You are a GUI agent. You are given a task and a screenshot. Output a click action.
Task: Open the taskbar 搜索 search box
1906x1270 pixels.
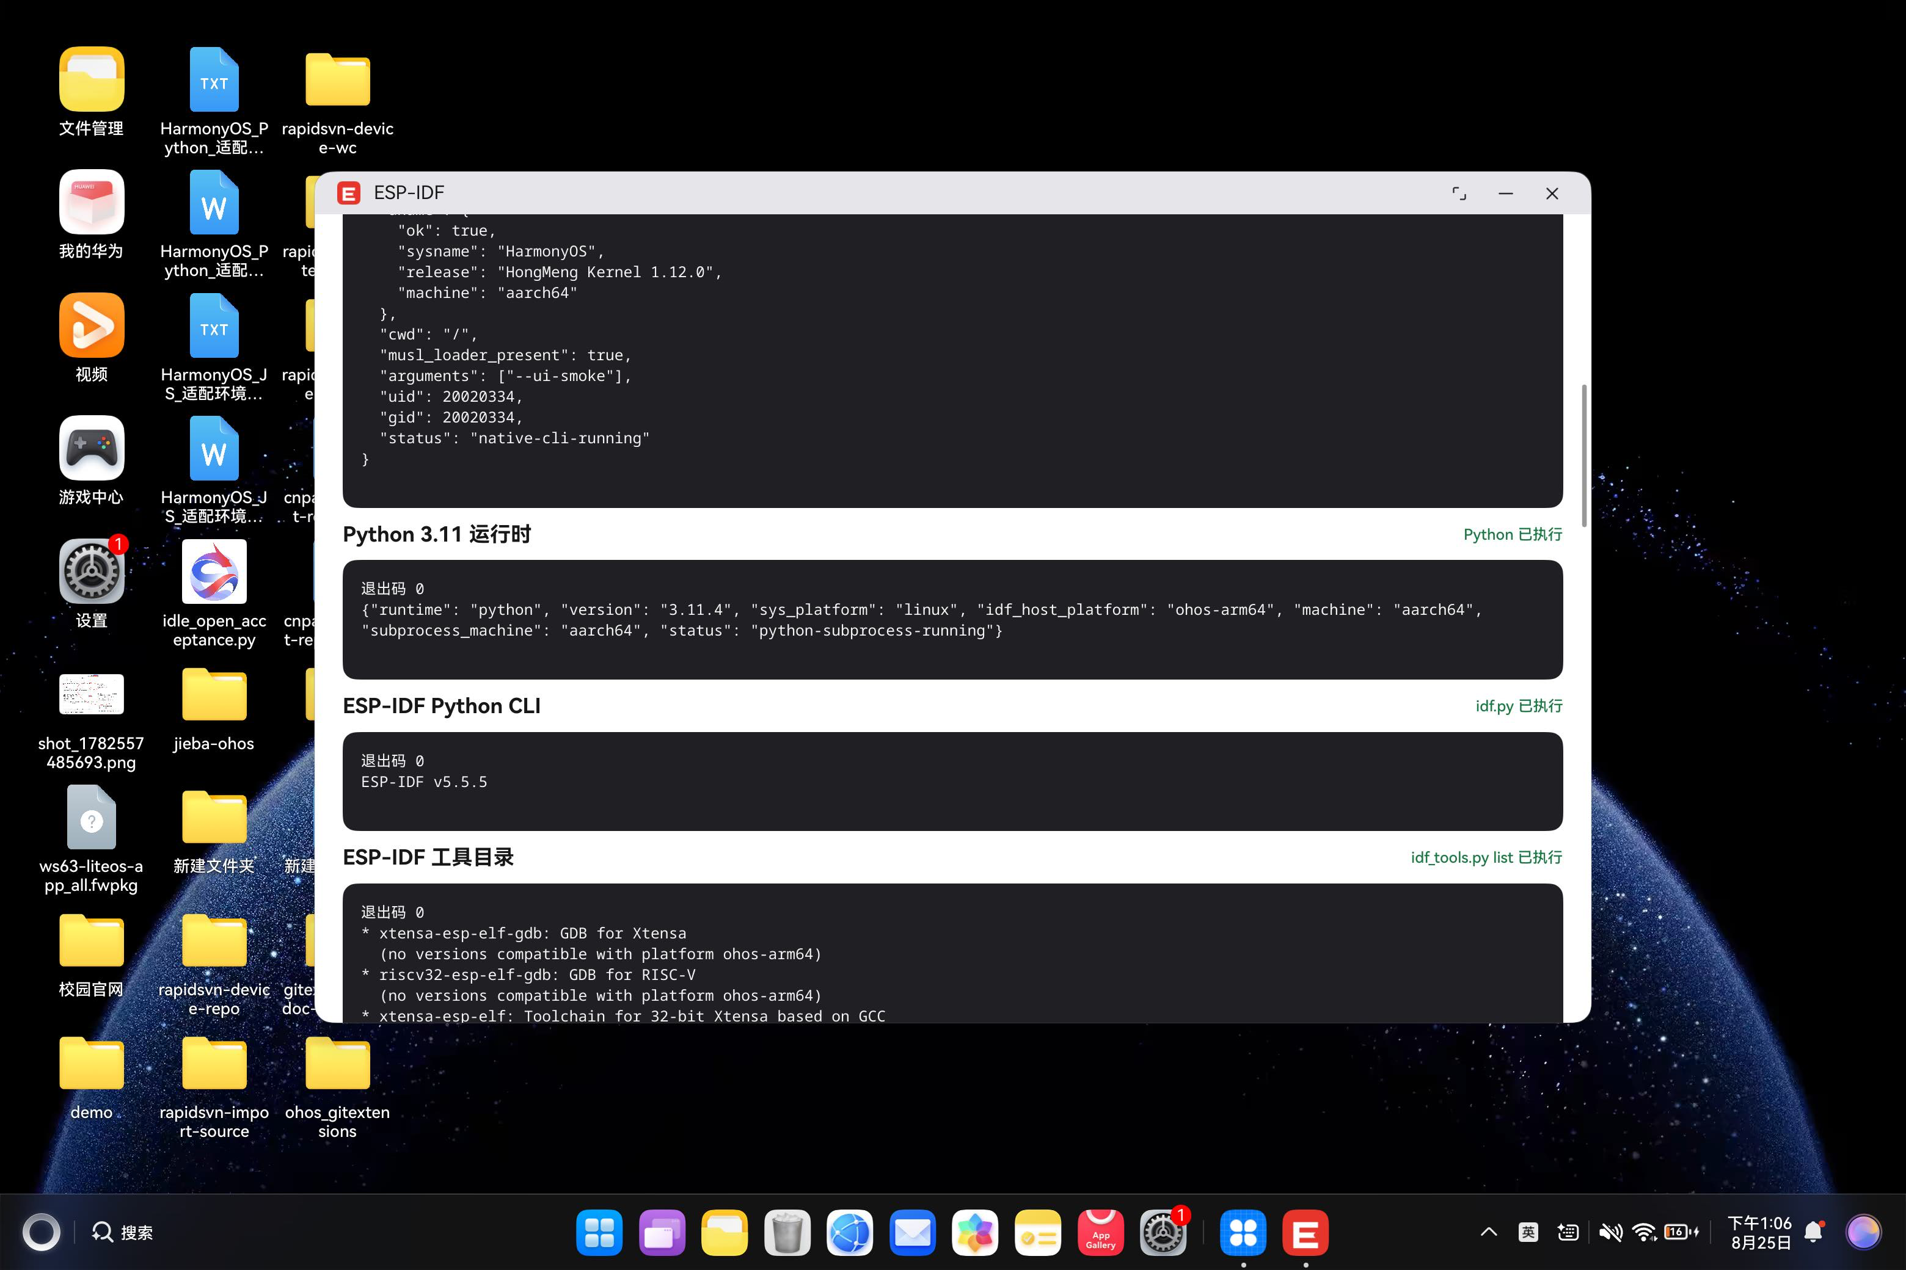click(x=122, y=1232)
